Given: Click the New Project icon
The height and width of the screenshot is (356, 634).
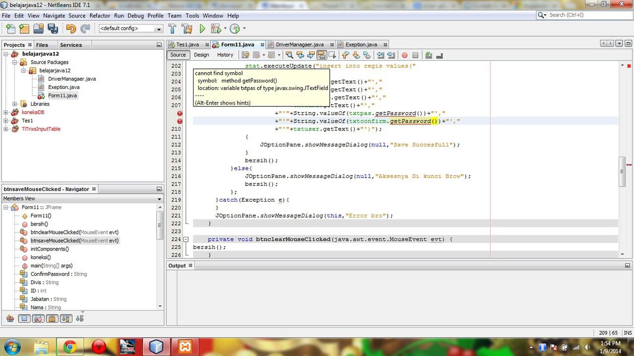Looking at the screenshot, I should tap(24, 28).
